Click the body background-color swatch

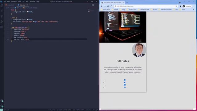pos(28,12)
